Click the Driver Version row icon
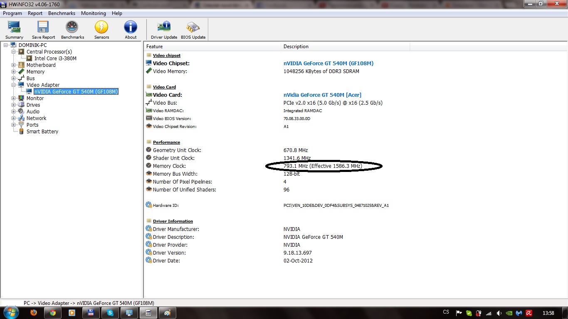 tap(149, 253)
